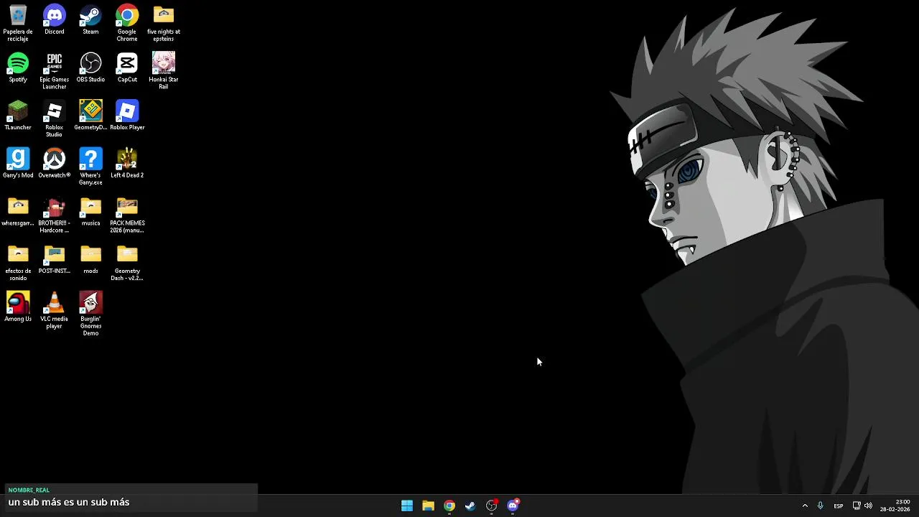Open Steam from the taskbar
919x517 pixels.
(470, 506)
